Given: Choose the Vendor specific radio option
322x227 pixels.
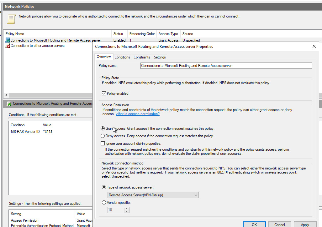Looking at the screenshot, I should (104, 203).
